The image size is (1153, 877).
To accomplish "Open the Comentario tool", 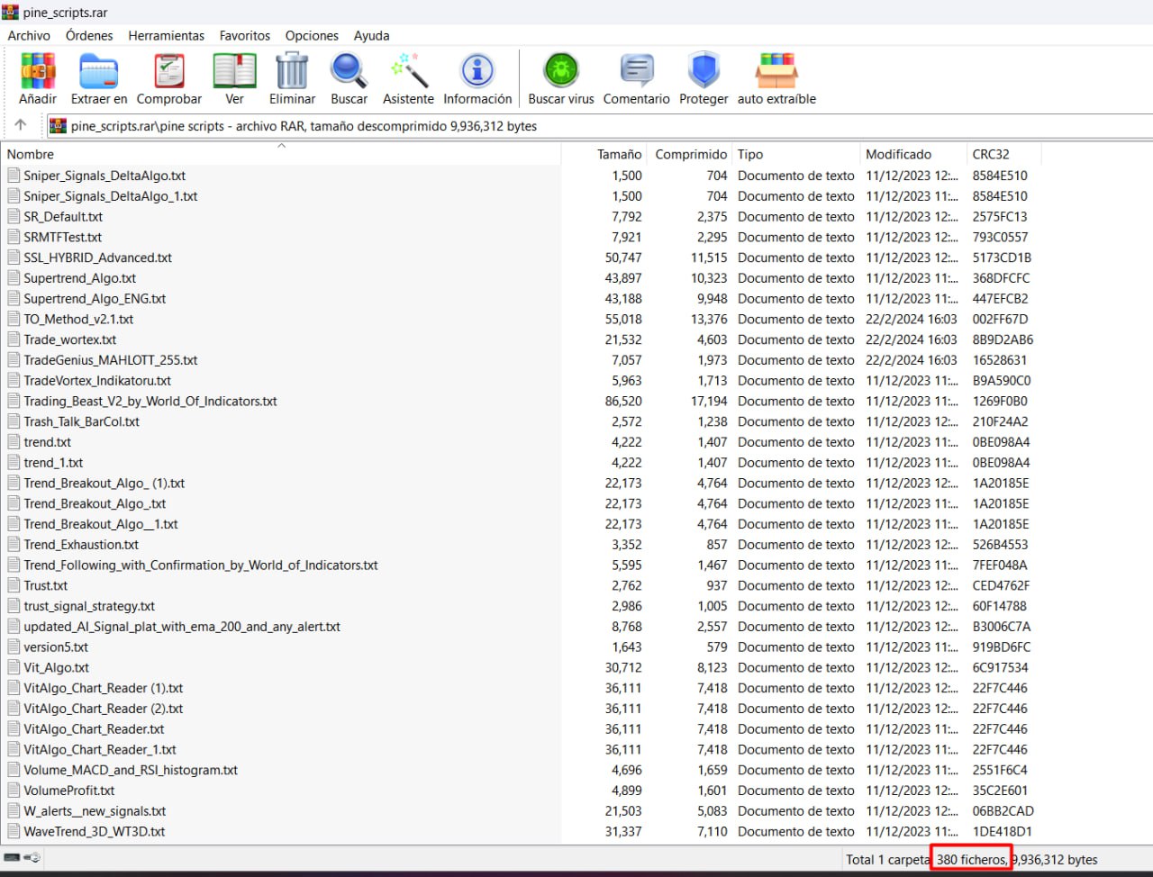I will tap(636, 78).
